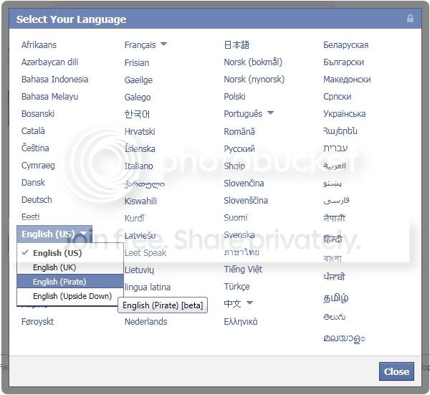Select Tamil தமிழ் language
430x395 pixels.
point(336,298)
